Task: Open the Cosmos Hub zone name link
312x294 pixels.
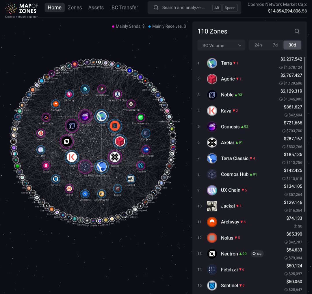Action: pos(235,174)
